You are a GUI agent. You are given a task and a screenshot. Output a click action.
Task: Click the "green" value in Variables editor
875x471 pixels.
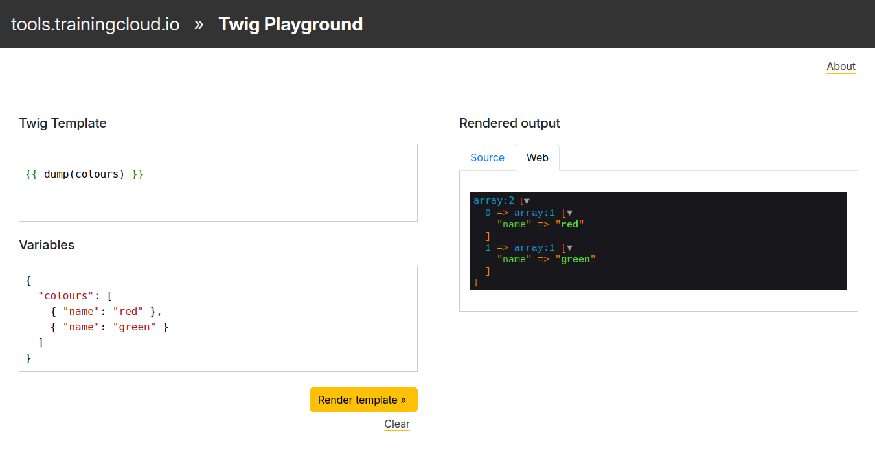[x=135, y=327]
